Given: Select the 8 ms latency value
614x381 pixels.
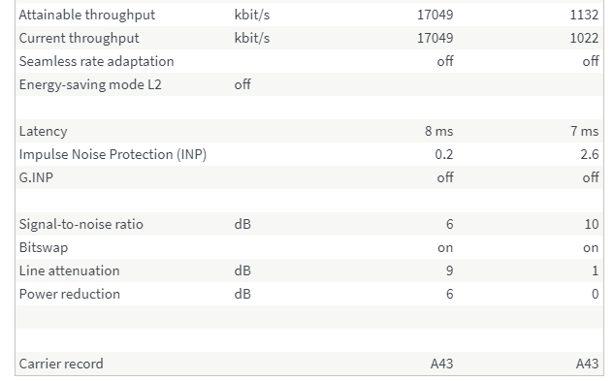Looking at the screenshot, I should pos(439,131).
